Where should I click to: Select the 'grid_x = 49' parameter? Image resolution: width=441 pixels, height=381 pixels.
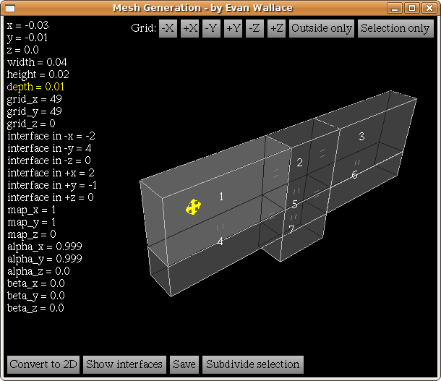coord(34,99)
